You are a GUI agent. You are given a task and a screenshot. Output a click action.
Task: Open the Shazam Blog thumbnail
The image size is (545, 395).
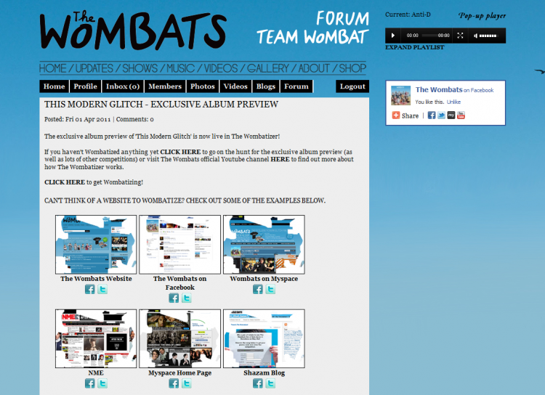pos(264,338)
